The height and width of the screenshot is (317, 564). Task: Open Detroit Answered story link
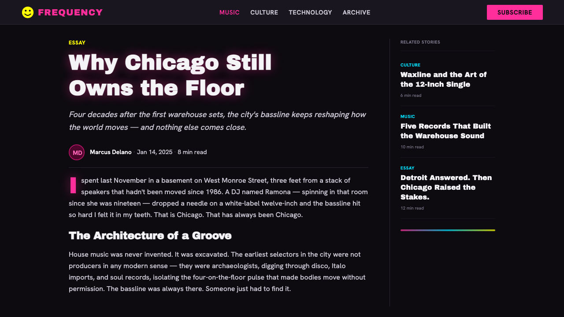pos(446,188)
